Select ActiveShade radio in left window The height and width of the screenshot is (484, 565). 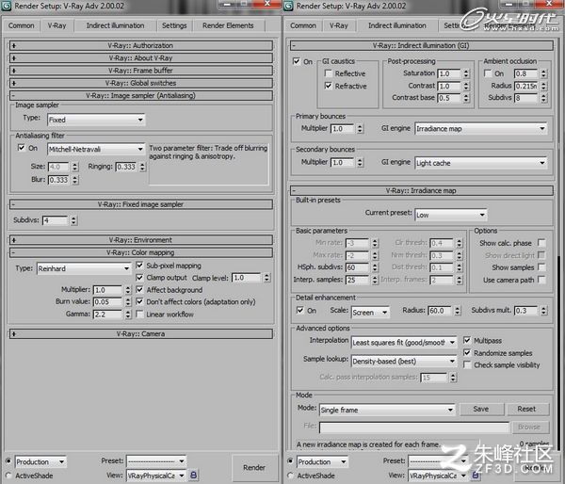click(8, 476)
